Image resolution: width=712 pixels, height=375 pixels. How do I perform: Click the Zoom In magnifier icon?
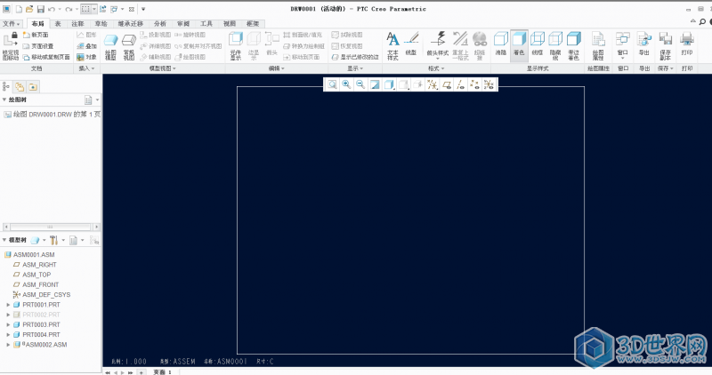click(346, 84)
